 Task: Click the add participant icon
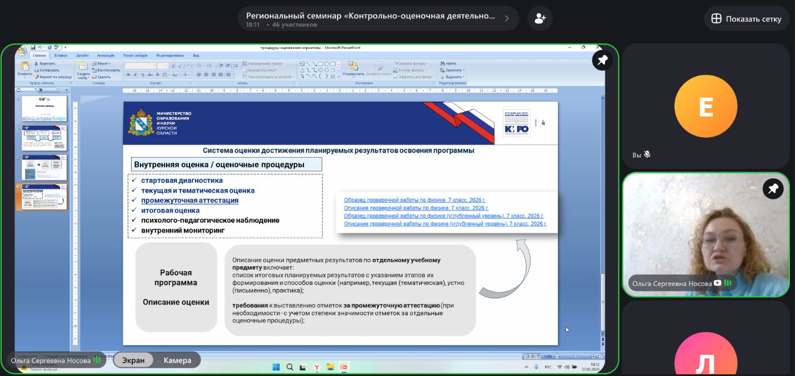(539, 18)
